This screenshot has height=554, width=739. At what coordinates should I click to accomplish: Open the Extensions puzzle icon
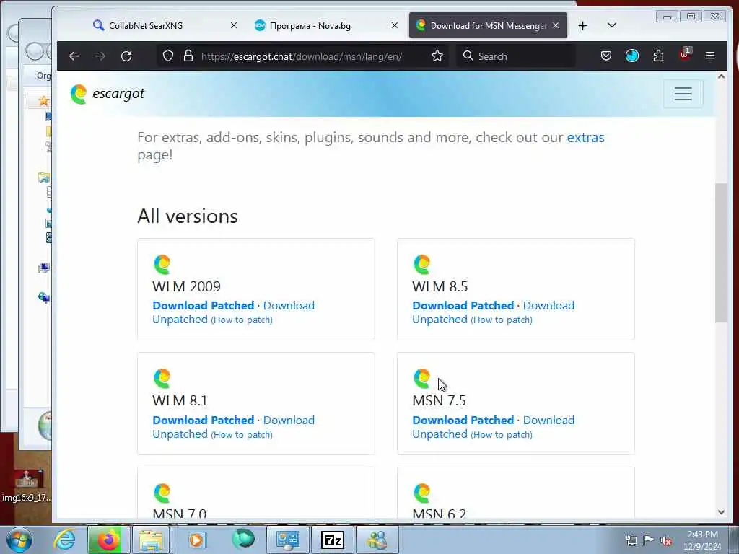coord(658,56)
